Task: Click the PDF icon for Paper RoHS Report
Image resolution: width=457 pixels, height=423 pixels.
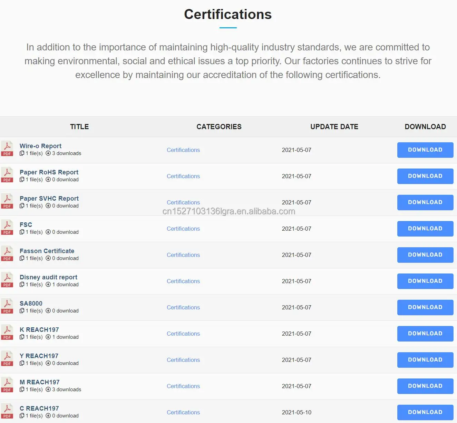Action: (x=7, y=175)
